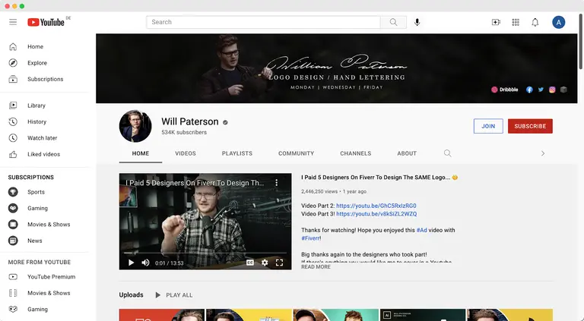Open Facebook icon on banner
Screen dimensions: 584x321
(529, 90)
